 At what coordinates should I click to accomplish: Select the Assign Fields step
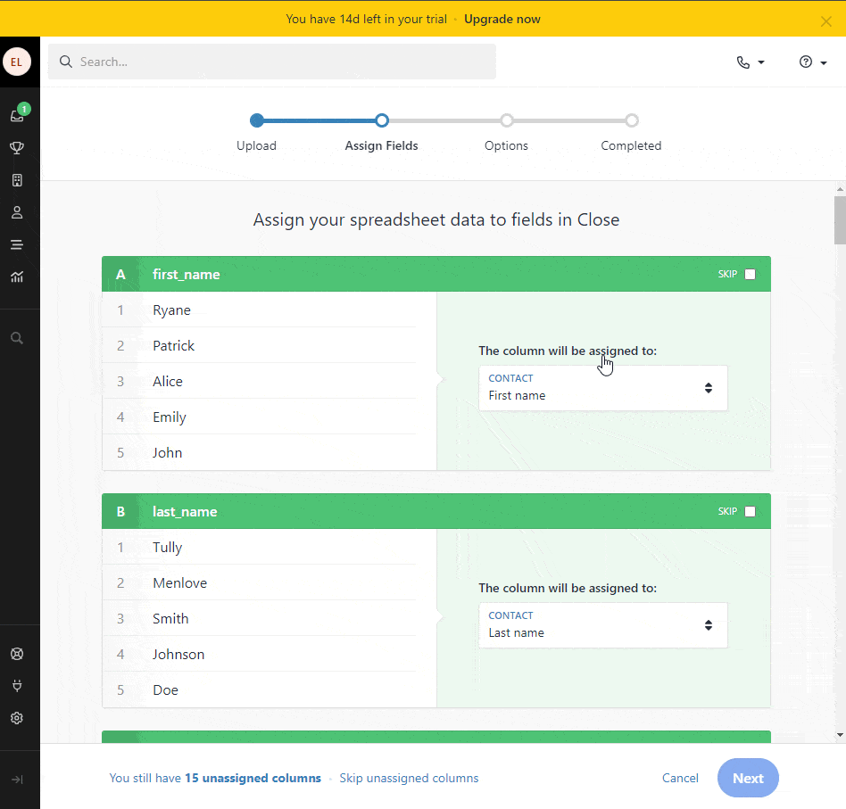381,145
